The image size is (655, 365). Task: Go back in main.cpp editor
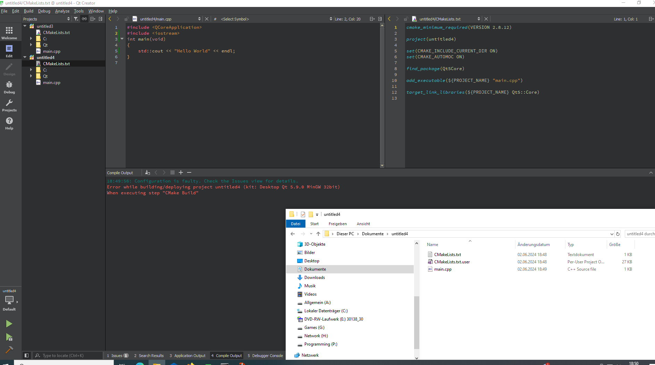tap(110, 19)
